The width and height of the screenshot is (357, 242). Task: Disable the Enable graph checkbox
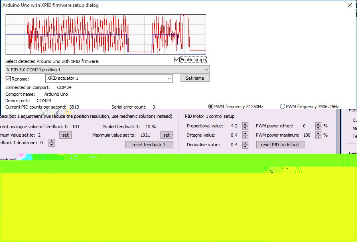[177, 60]
